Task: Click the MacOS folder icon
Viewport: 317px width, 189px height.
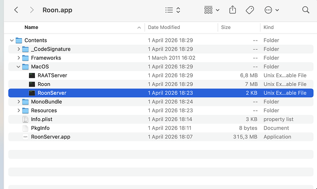Action: point(25,67)
